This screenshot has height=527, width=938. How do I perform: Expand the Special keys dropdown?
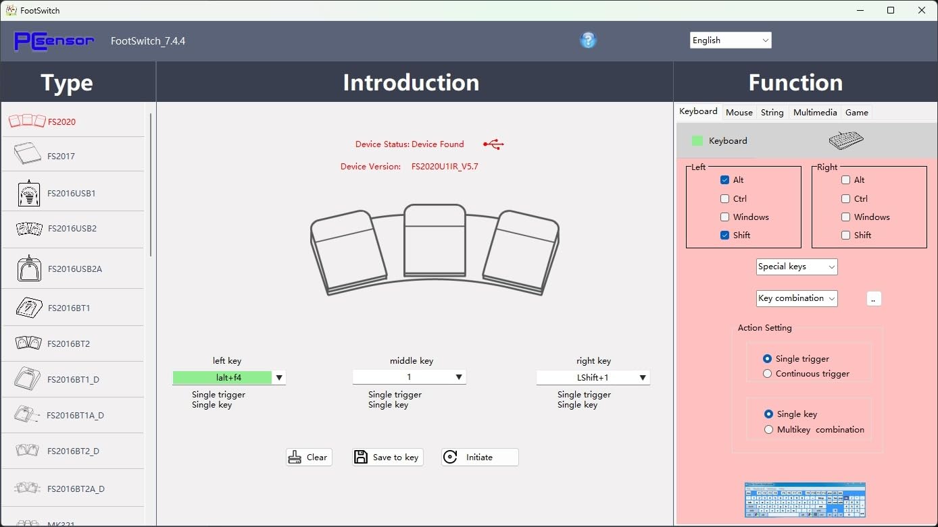[797, 267]
